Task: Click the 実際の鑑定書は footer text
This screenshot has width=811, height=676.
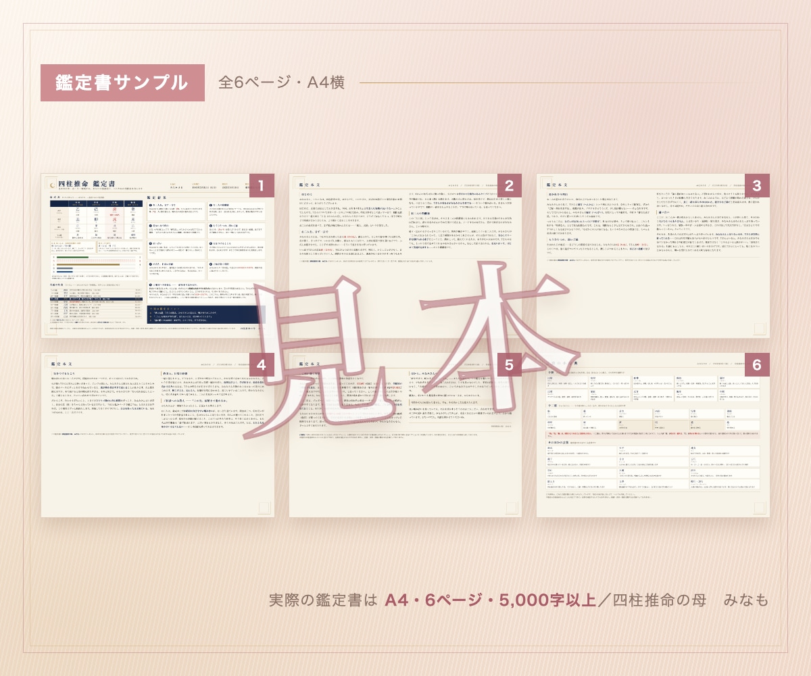Action: pyautogui.click(x=323, y=600)
